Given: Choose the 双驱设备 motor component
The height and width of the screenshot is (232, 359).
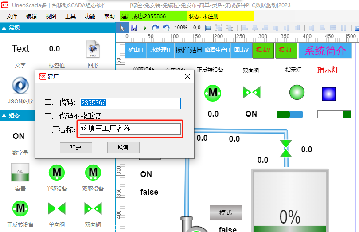Looking at the screenshot, I should point(93,172).
